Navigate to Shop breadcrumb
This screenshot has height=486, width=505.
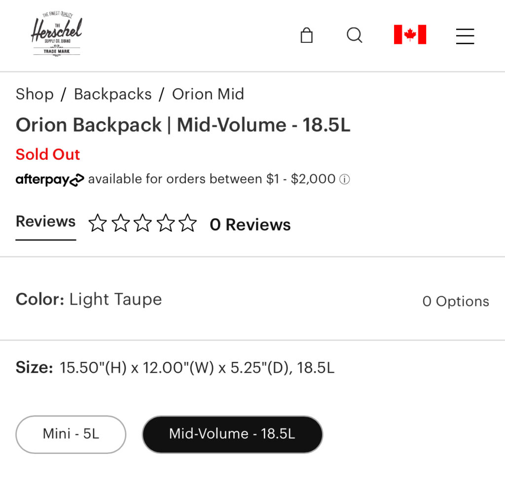pos(35,94)
